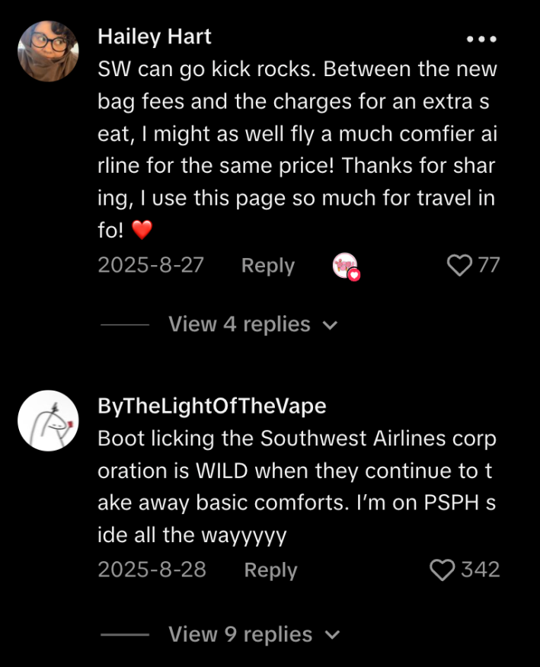Click the 342 like count
Screen dimensions: 540x667
pyautogui.click(x=481, y=570)
